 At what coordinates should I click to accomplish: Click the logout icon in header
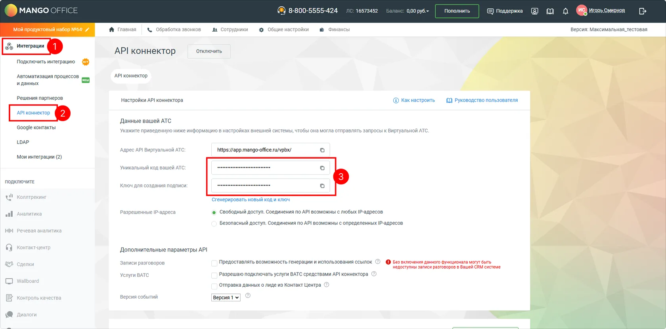point(643,11)
